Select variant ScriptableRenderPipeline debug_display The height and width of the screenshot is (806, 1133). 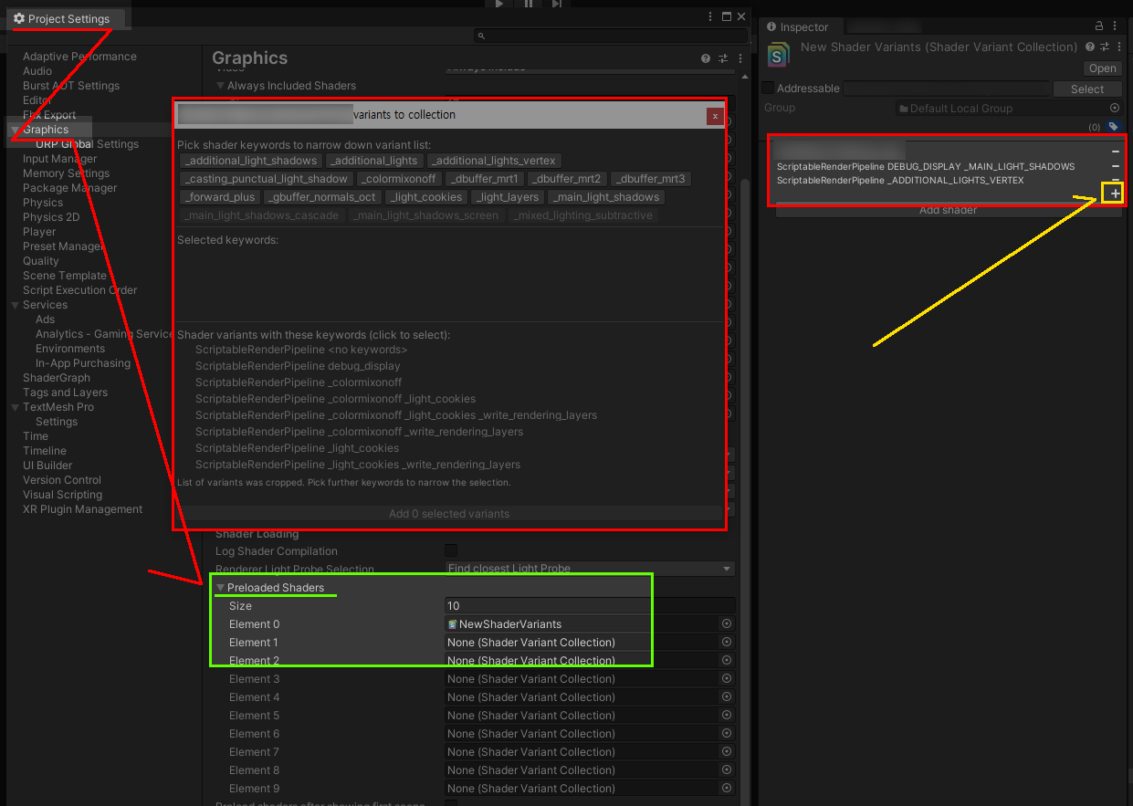(298, 366)
